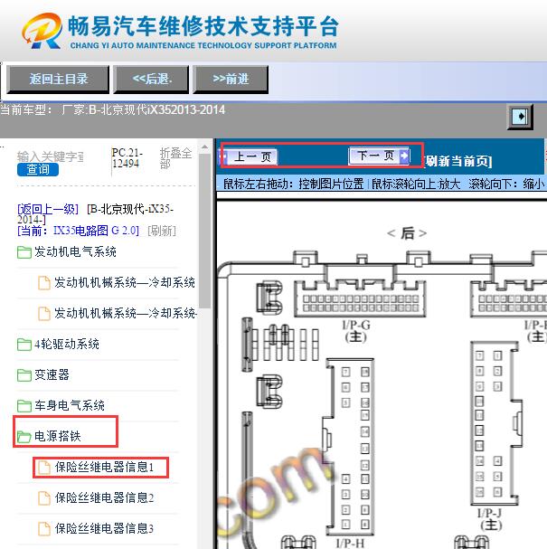
Task: Click the <后> label in diagram
Action: [x=407, y=233]
